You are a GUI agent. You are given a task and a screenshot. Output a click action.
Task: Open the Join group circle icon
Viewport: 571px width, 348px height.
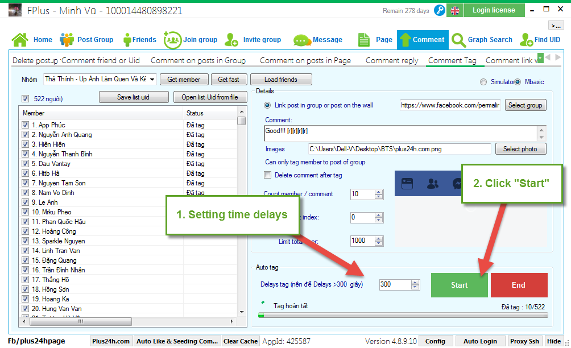tap(172, 40)
